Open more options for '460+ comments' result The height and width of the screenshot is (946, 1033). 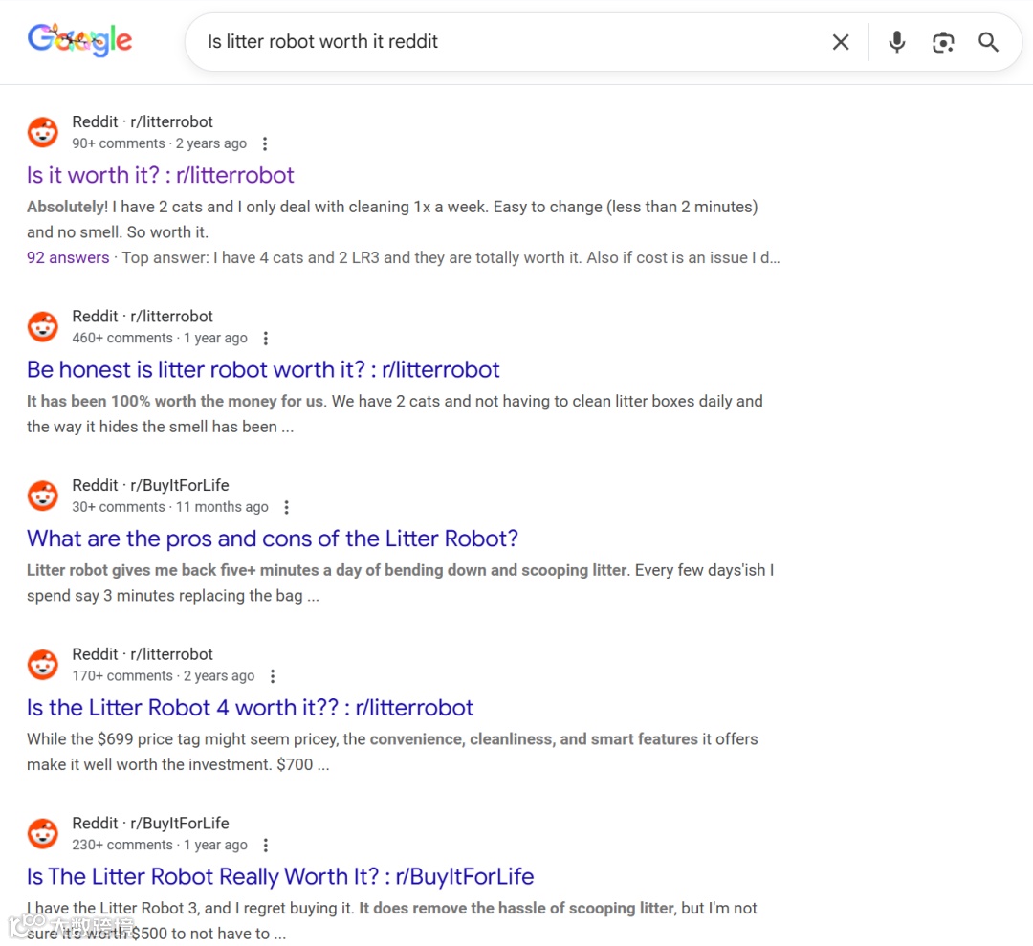coord(266,338)
